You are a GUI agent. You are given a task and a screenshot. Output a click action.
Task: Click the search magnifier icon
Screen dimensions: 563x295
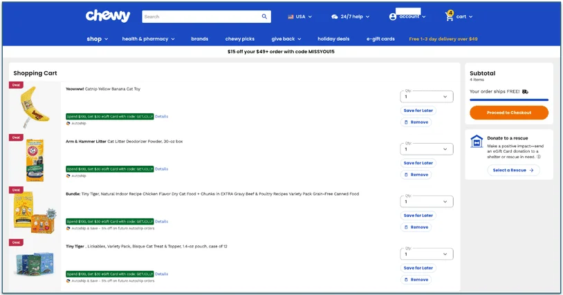point(264,17)
